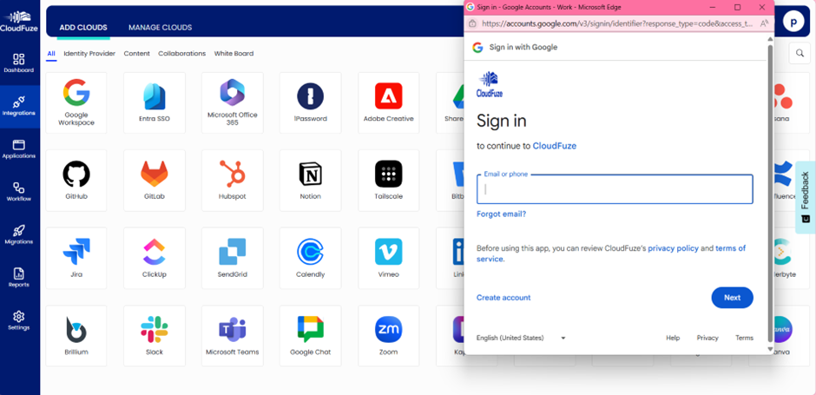Open Applications in the sidebar
Image resolution: width=816 pixels, height=395 pixels.
click(19, 149)
